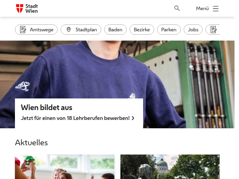
Task: Click the partially visible document chip after Jobs
Action: 213,30
